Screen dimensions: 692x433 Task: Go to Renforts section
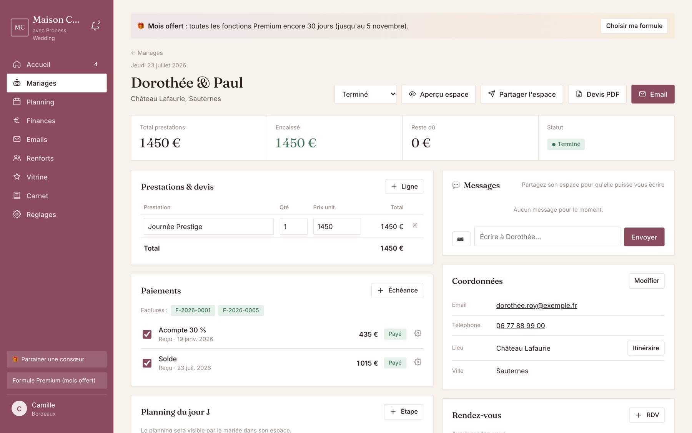tap(57, 158)
